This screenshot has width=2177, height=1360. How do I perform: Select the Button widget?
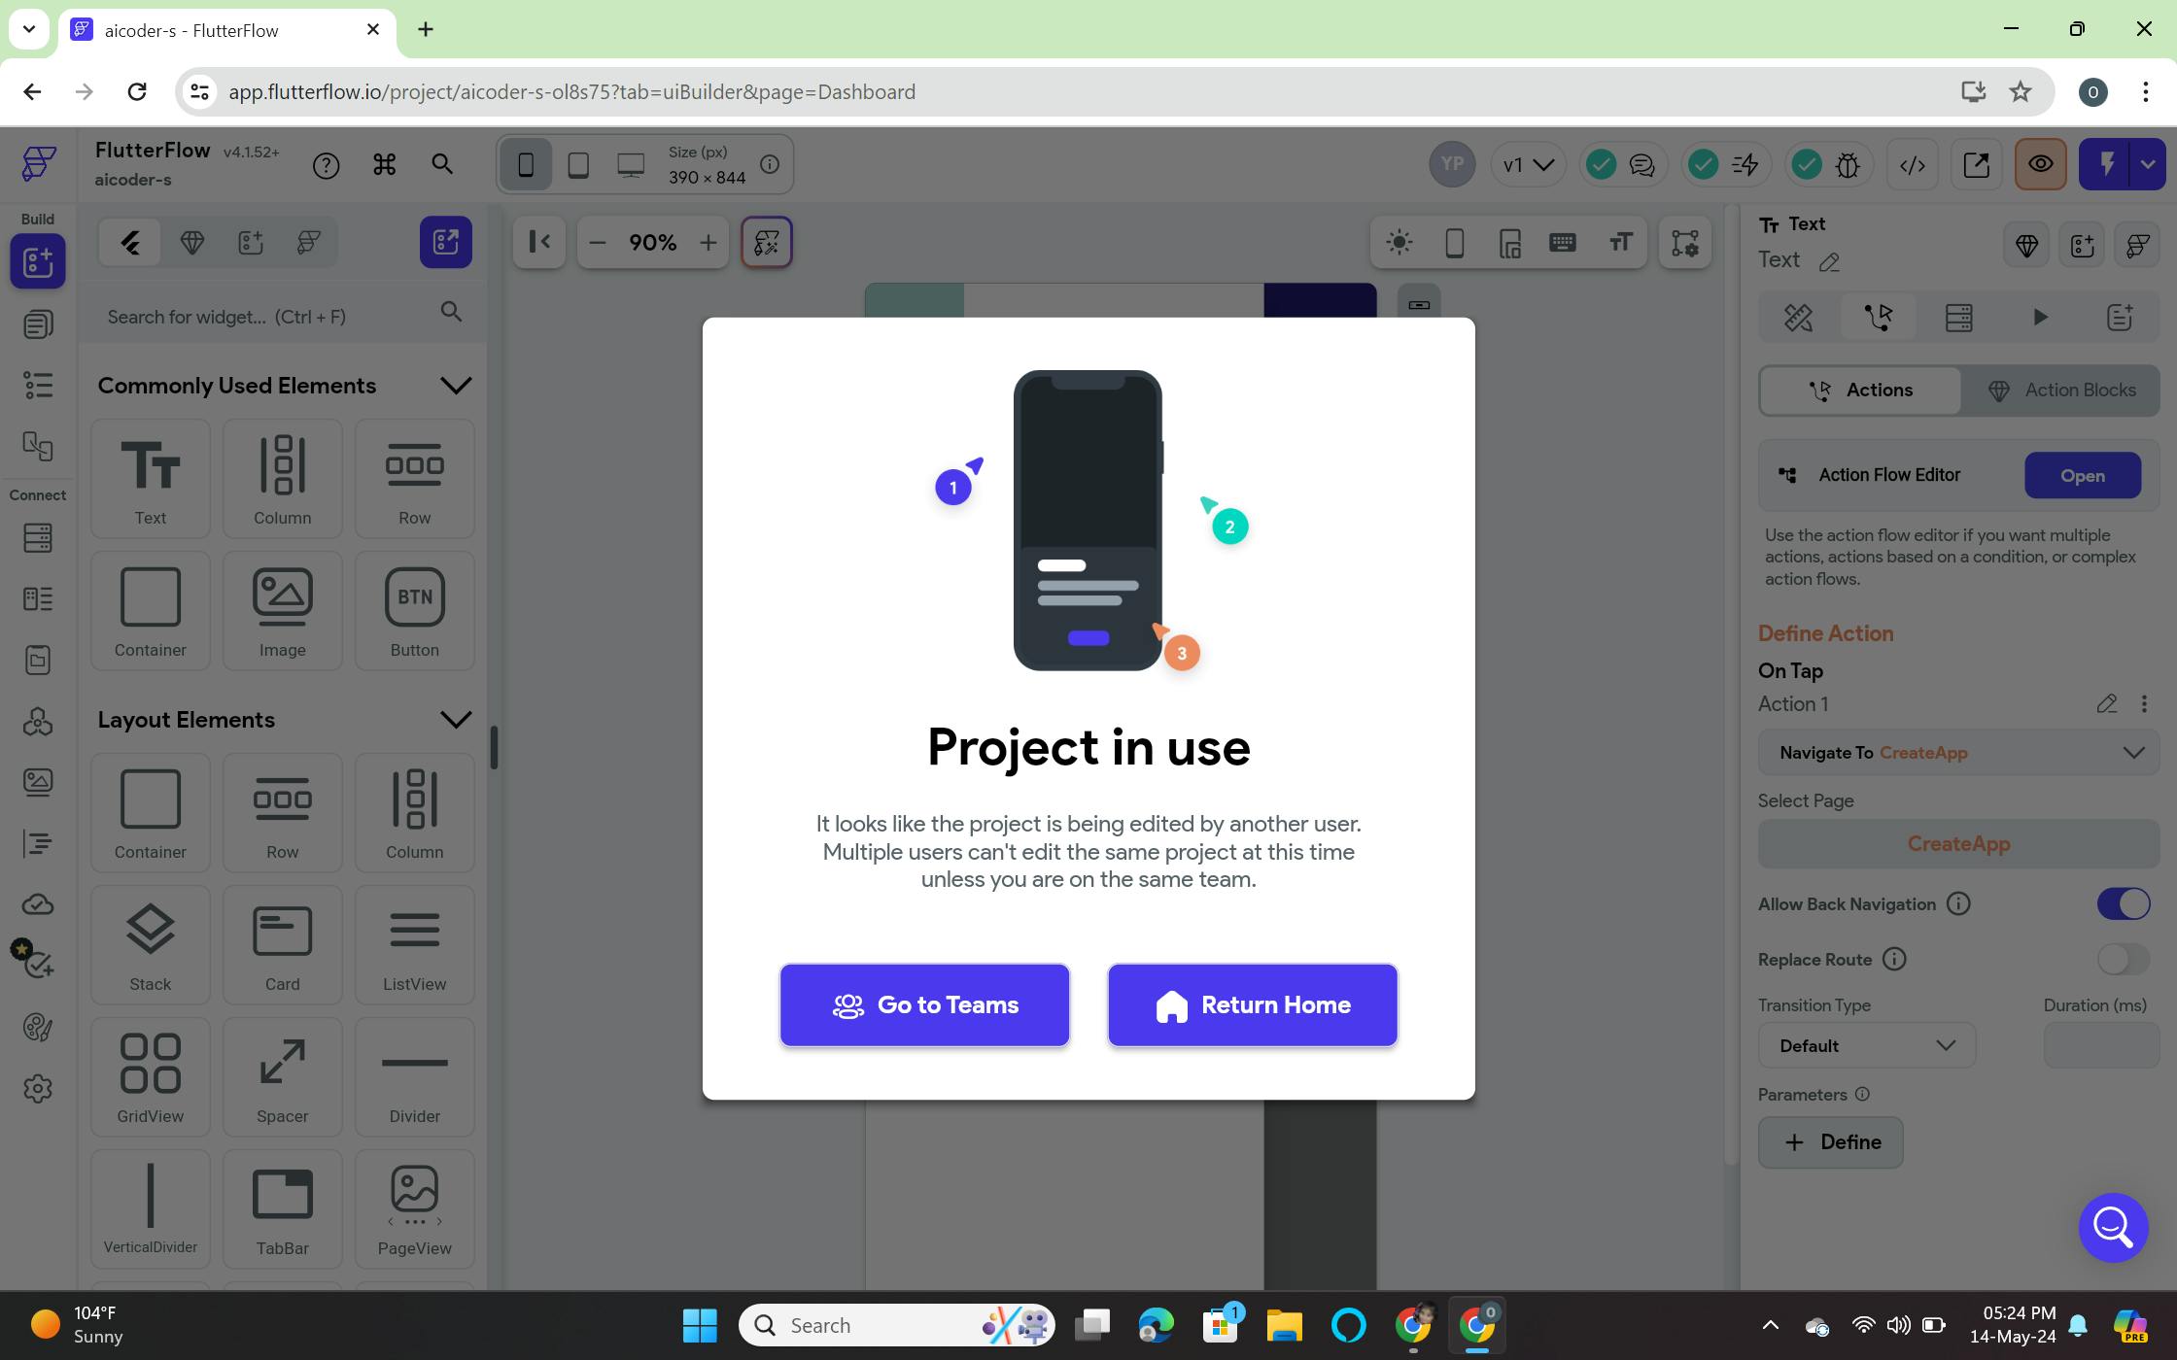click(x=415, y=611)
